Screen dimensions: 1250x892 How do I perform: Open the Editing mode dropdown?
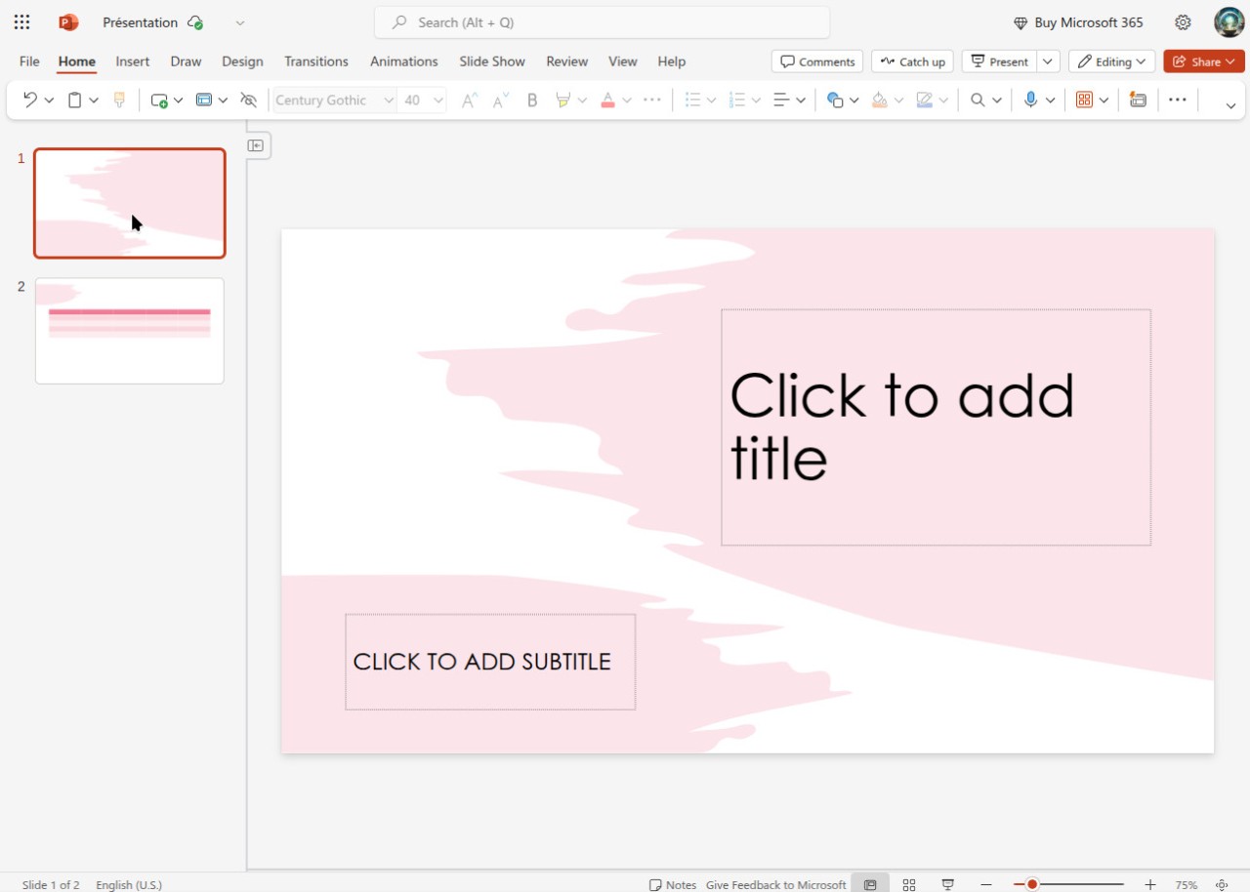[x=1111, y=61]
